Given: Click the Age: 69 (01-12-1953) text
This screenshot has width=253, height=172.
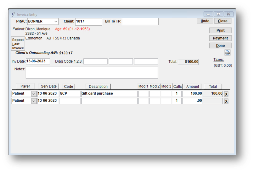Looking at the screenshot, I should (72, 29).
